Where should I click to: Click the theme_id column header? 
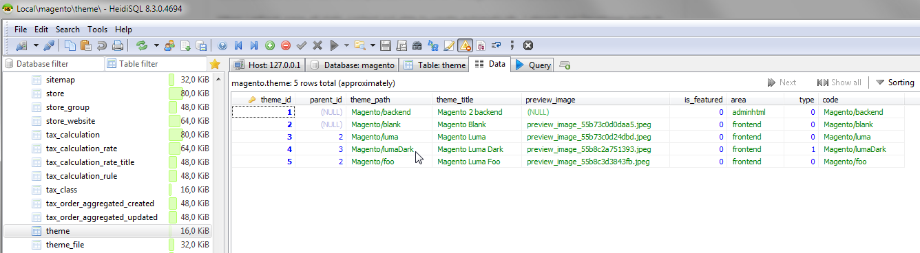[x=264, y=100]
